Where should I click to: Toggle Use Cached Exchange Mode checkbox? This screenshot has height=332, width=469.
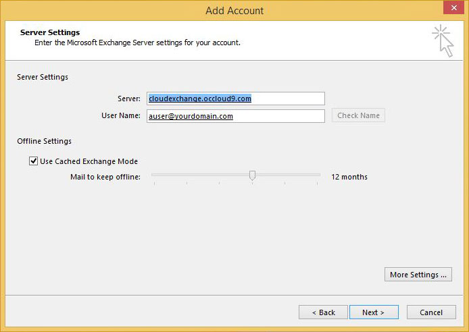(x=33, y=161)
